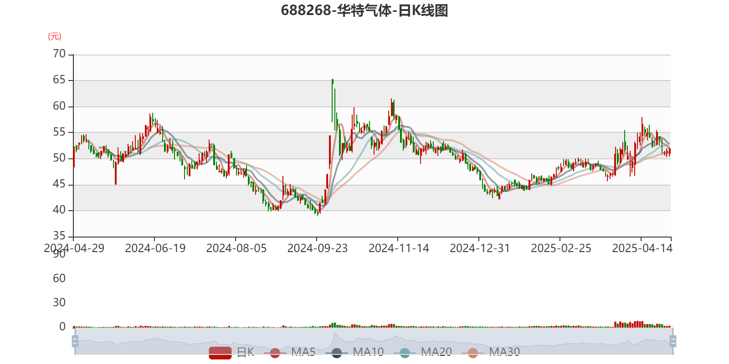Click the 30 volume axis label
Image resolution: width=729 pixels, height=364 pixels.
pyautogui.click(x=59, y=303)
